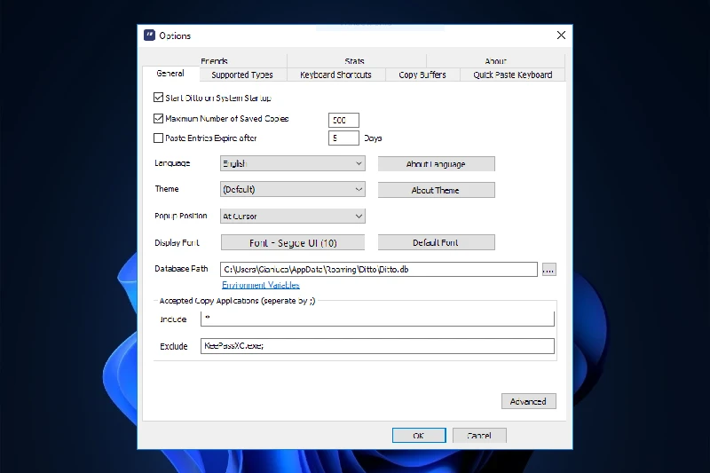This screenshot has height=473, width=710.
Task: Browse for database path with ellipsis button
Action: tap(548, 270)
